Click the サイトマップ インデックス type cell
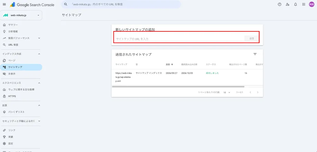Image resolution: width=317 pixels, height=152 pixels. [x=149, y=73]
